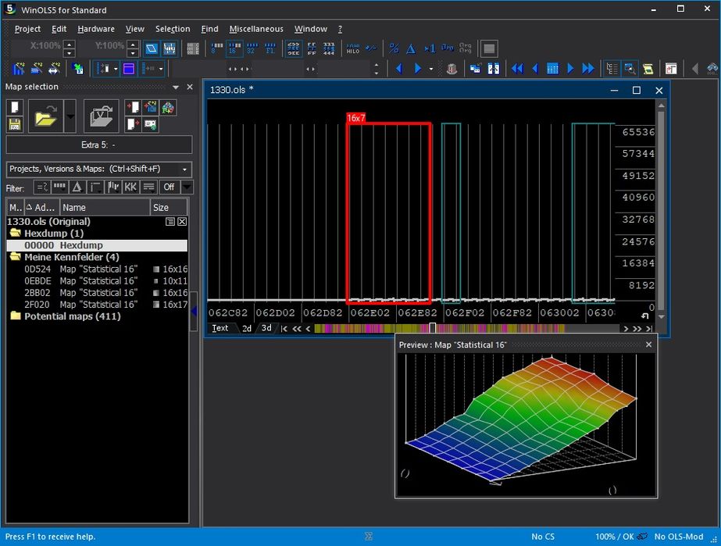Click the new project blank page icon

(x=14, y=106)
